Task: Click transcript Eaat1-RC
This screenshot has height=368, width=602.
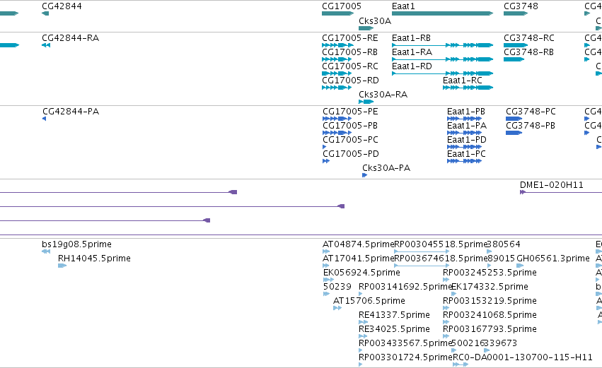Action: point(462,81)
